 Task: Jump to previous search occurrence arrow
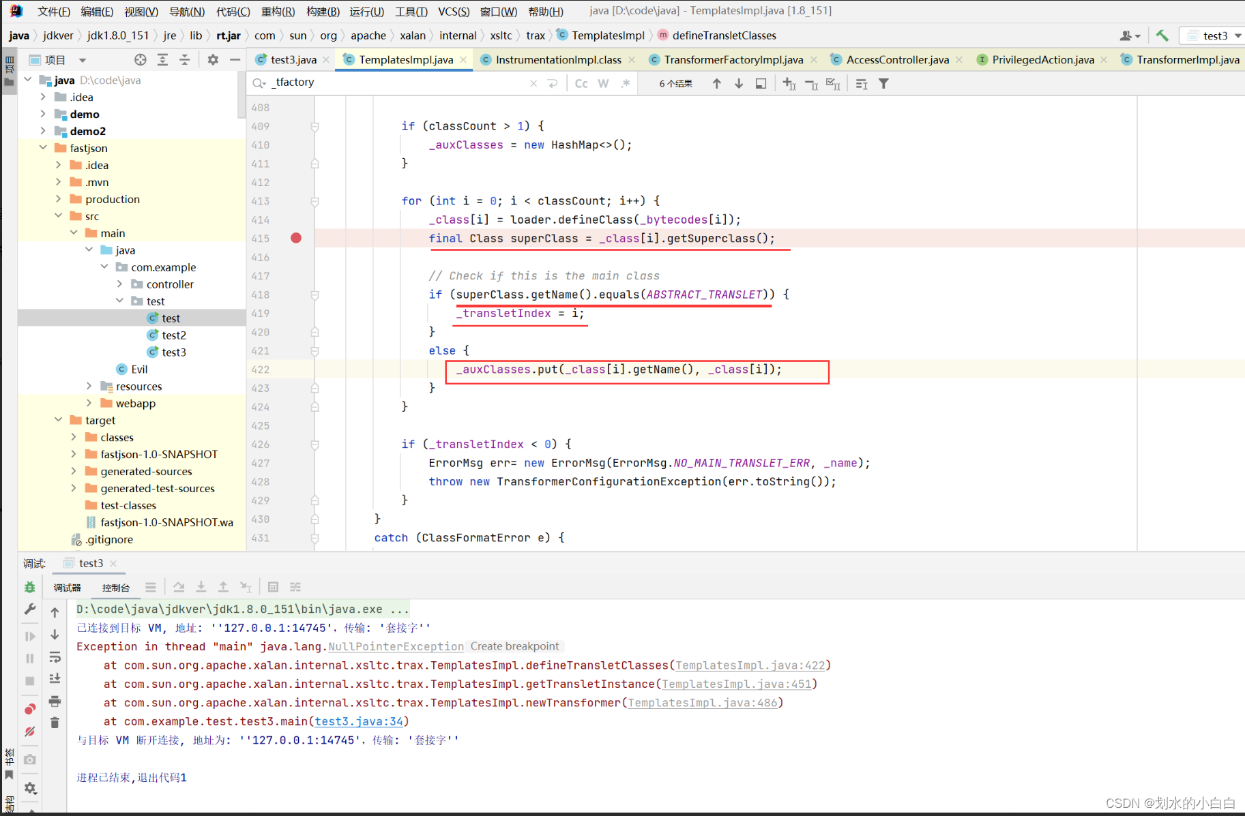pyautogui.click(x=716, y=83)
